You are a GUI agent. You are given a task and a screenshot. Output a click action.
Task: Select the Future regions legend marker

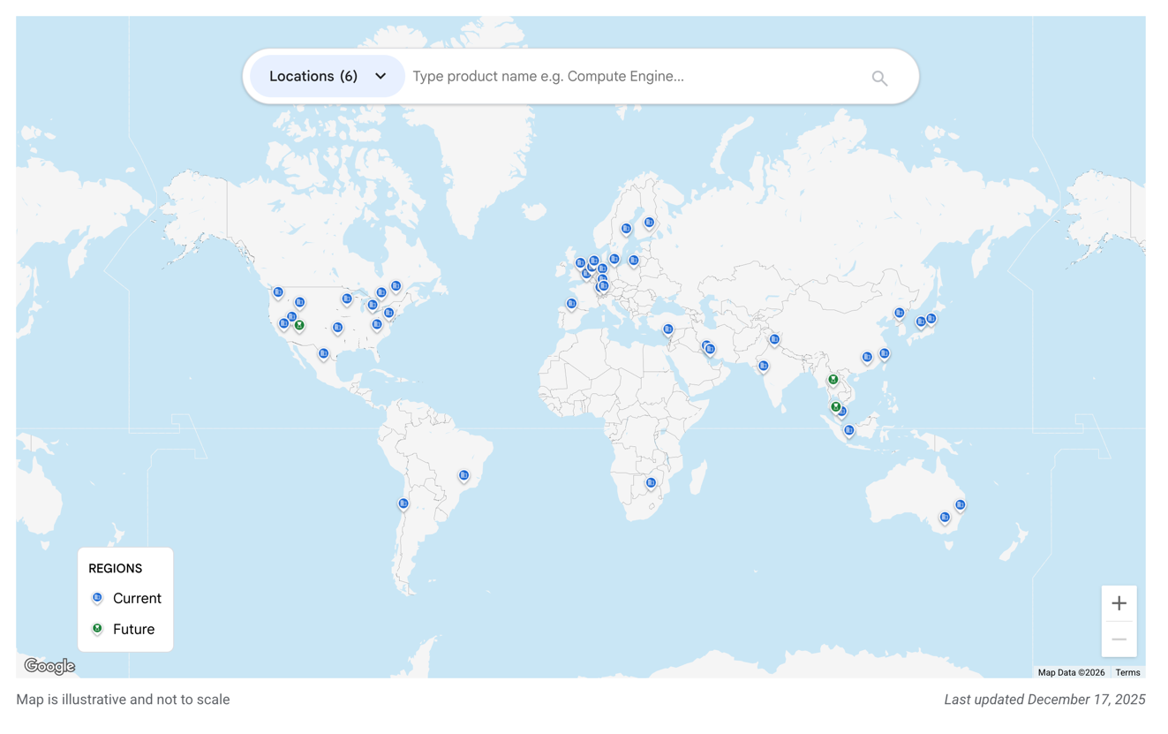pos(97,628)
